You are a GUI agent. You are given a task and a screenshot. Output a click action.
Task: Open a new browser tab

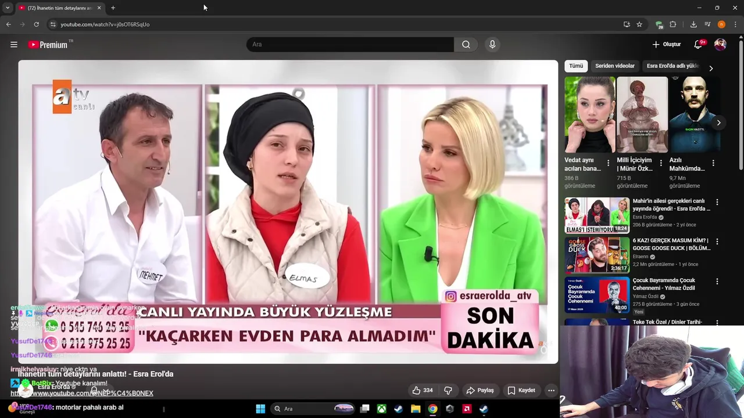(113, 8)
